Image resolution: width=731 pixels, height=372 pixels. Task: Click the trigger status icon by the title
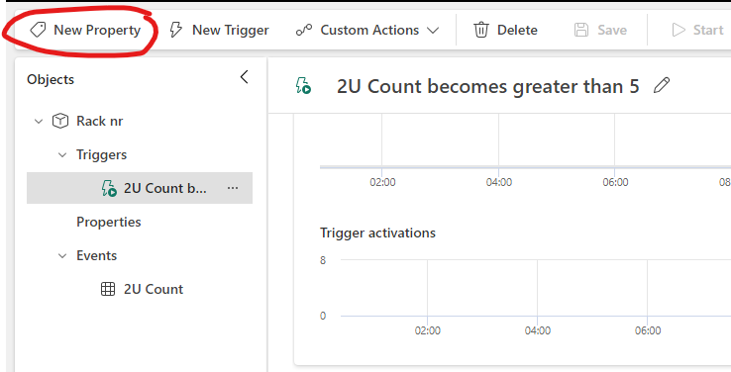pos(303,86)
